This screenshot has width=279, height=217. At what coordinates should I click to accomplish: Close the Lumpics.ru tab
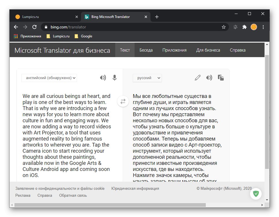(77, 17)
